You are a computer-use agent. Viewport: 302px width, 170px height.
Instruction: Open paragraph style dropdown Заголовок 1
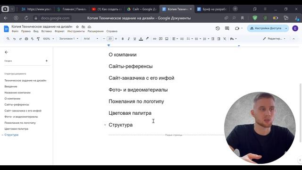tap(68, 39)
